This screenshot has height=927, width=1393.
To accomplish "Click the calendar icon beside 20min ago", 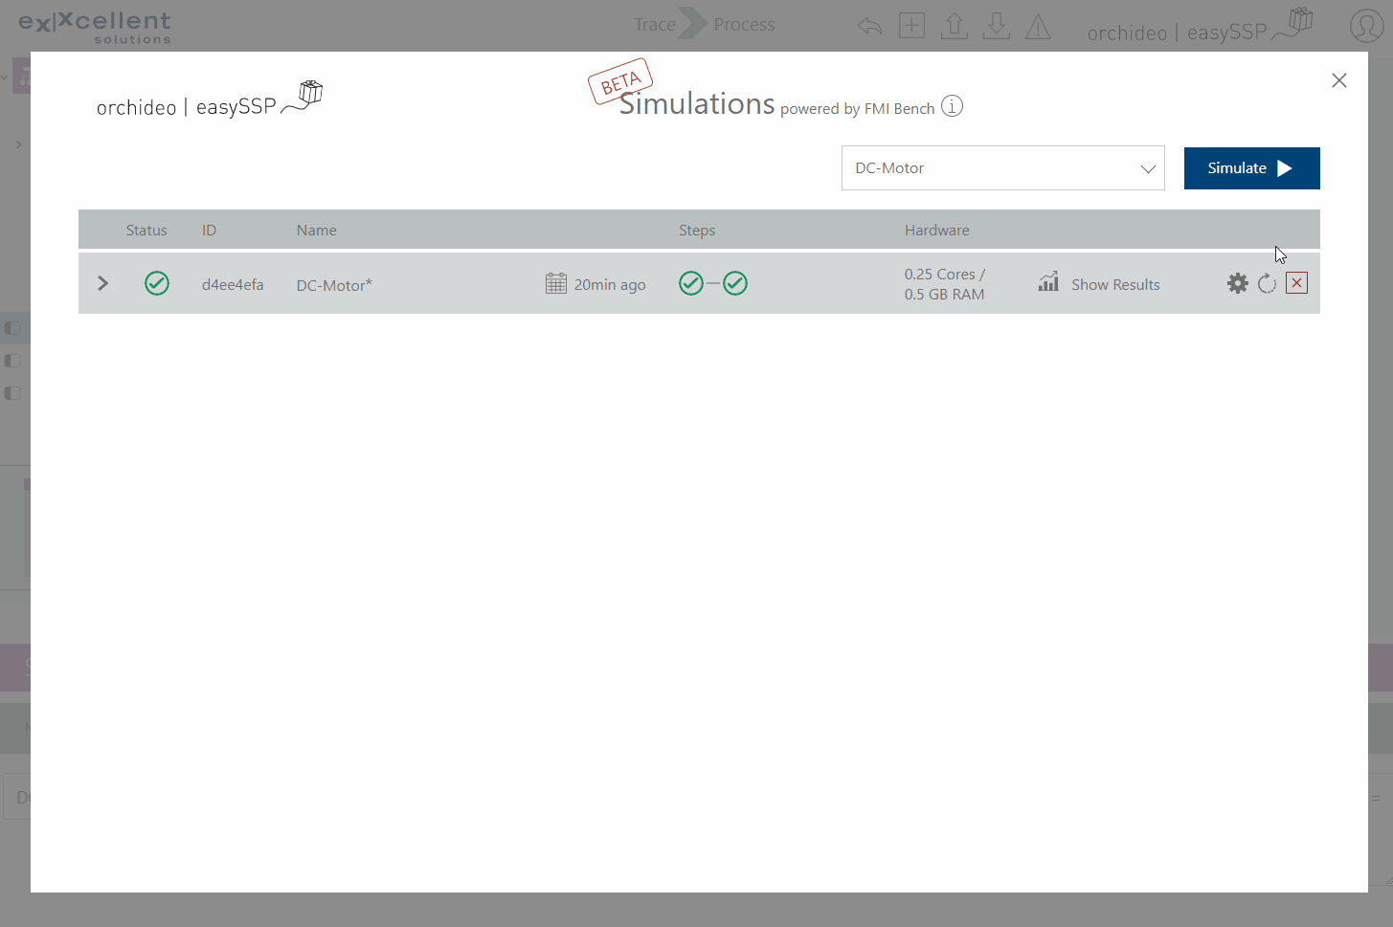I will (556, 283).
